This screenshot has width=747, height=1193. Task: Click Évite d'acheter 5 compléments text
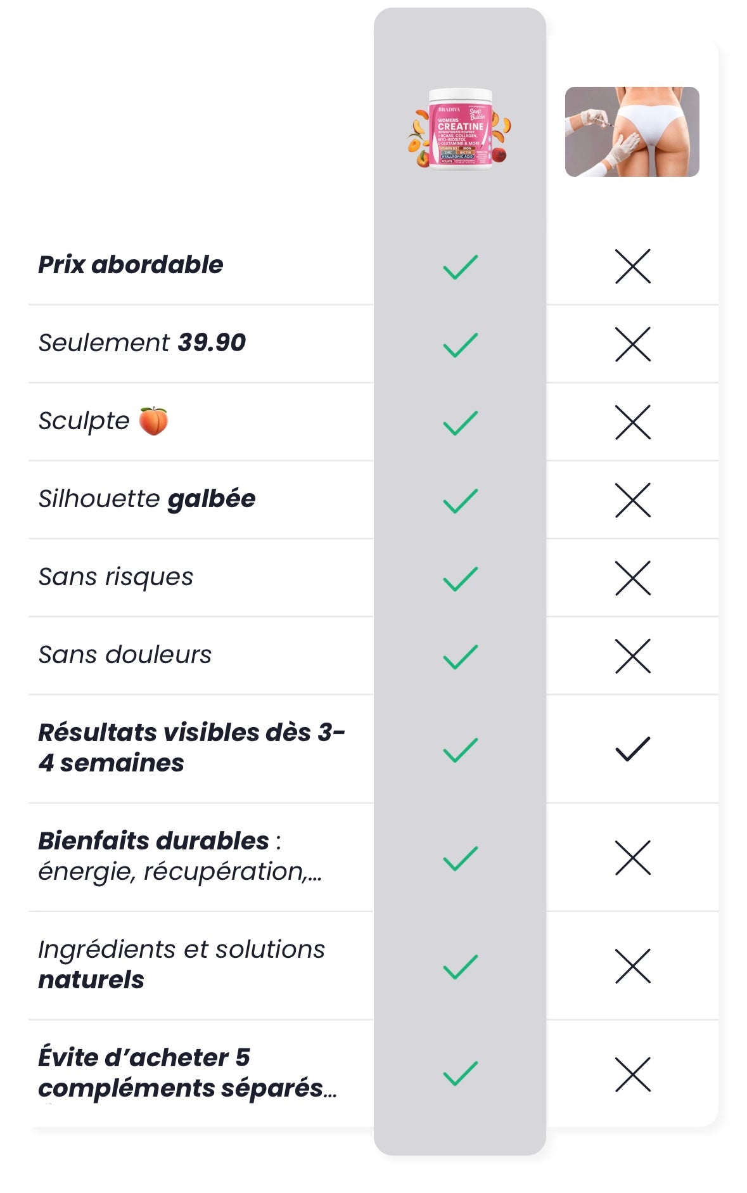(x=187, y=1073)
